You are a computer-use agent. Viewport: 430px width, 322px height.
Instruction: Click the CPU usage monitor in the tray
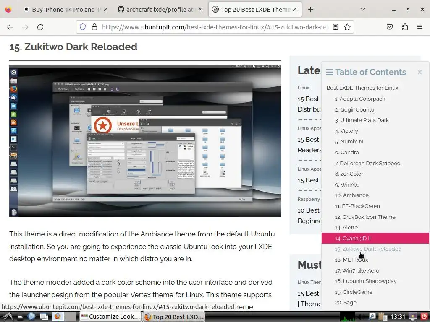tap(347, 317)
